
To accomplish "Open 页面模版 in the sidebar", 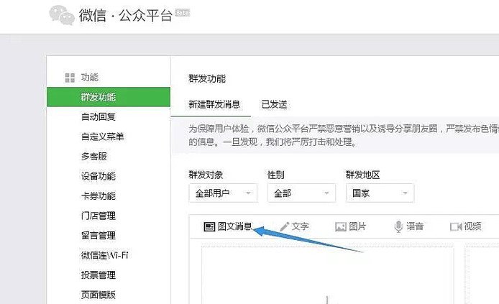I will (x=99, y=295).
